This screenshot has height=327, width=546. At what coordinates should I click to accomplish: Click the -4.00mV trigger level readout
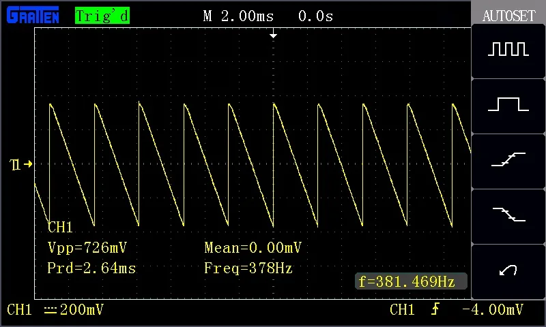click(493, 309)
